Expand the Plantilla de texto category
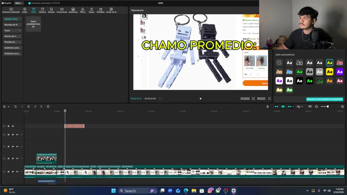347x195 pixels. (x=12, y=42)
